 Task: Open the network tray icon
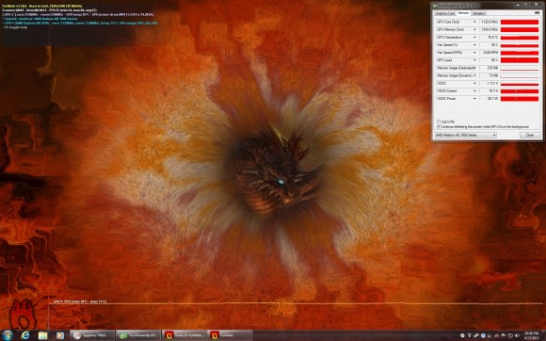point(510,335)
